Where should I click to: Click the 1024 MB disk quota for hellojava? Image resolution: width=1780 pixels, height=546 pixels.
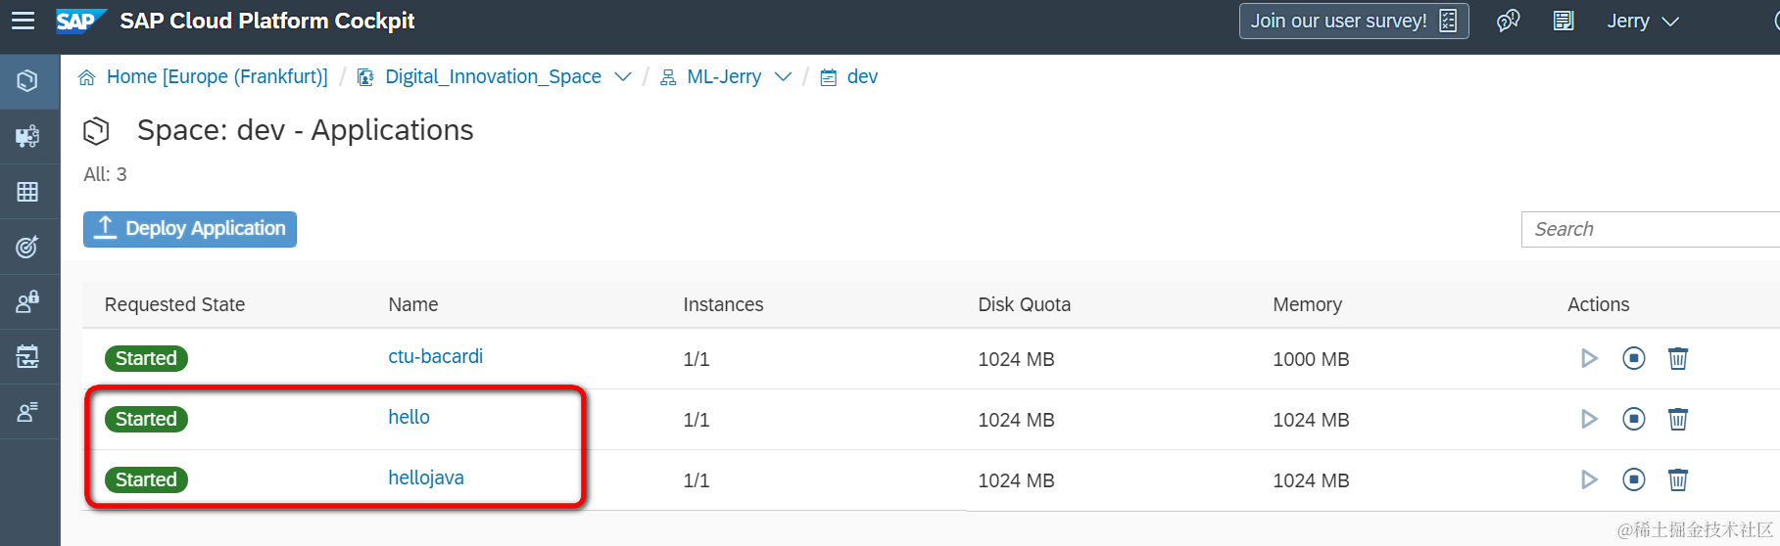click(x=1016, y=480)
